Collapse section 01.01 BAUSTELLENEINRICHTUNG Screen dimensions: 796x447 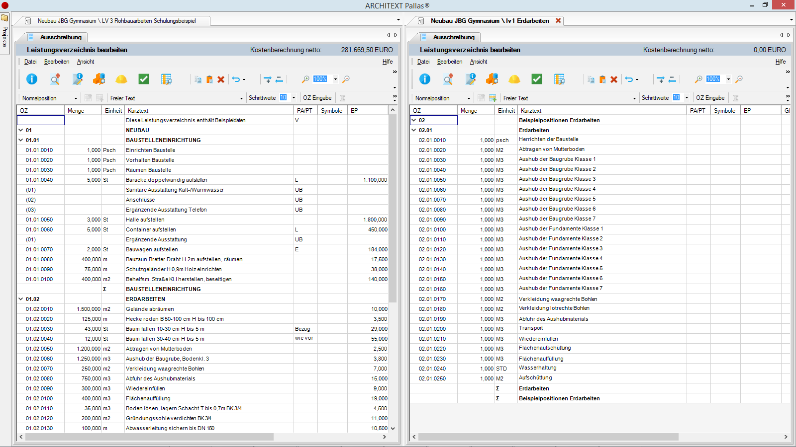pos(21,140)
